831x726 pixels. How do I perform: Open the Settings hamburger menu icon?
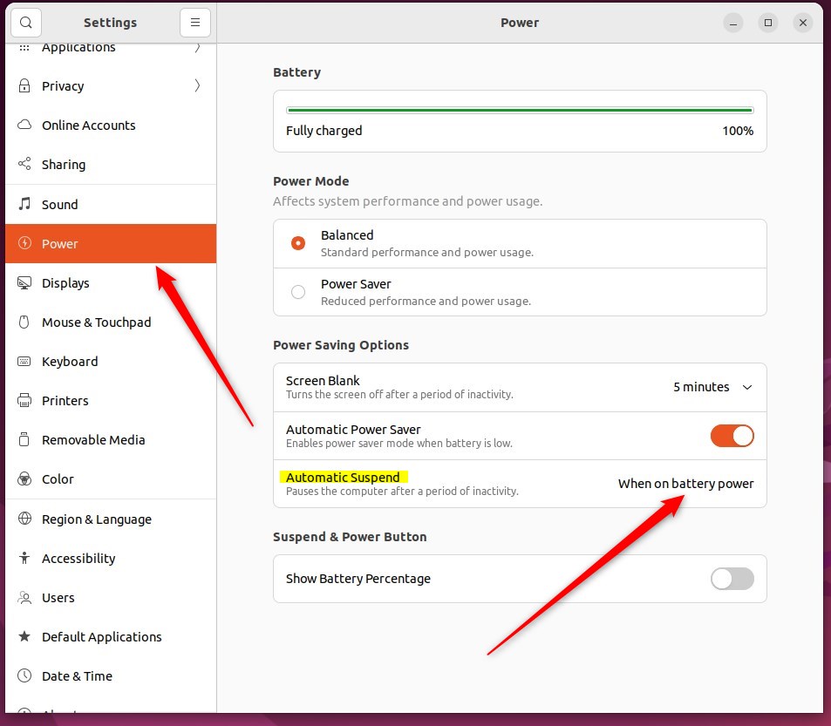tap(195, 23)
